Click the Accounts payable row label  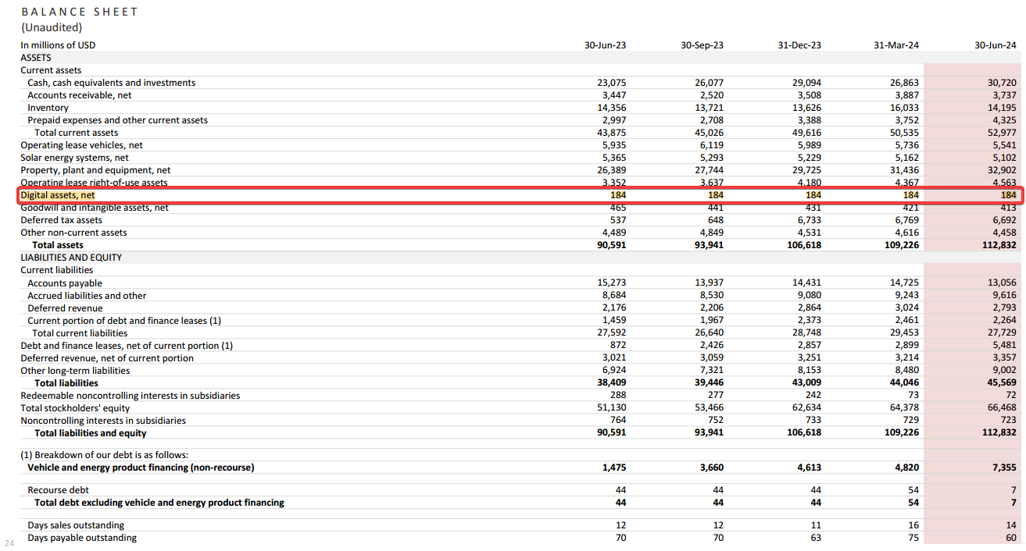[65, 283]
